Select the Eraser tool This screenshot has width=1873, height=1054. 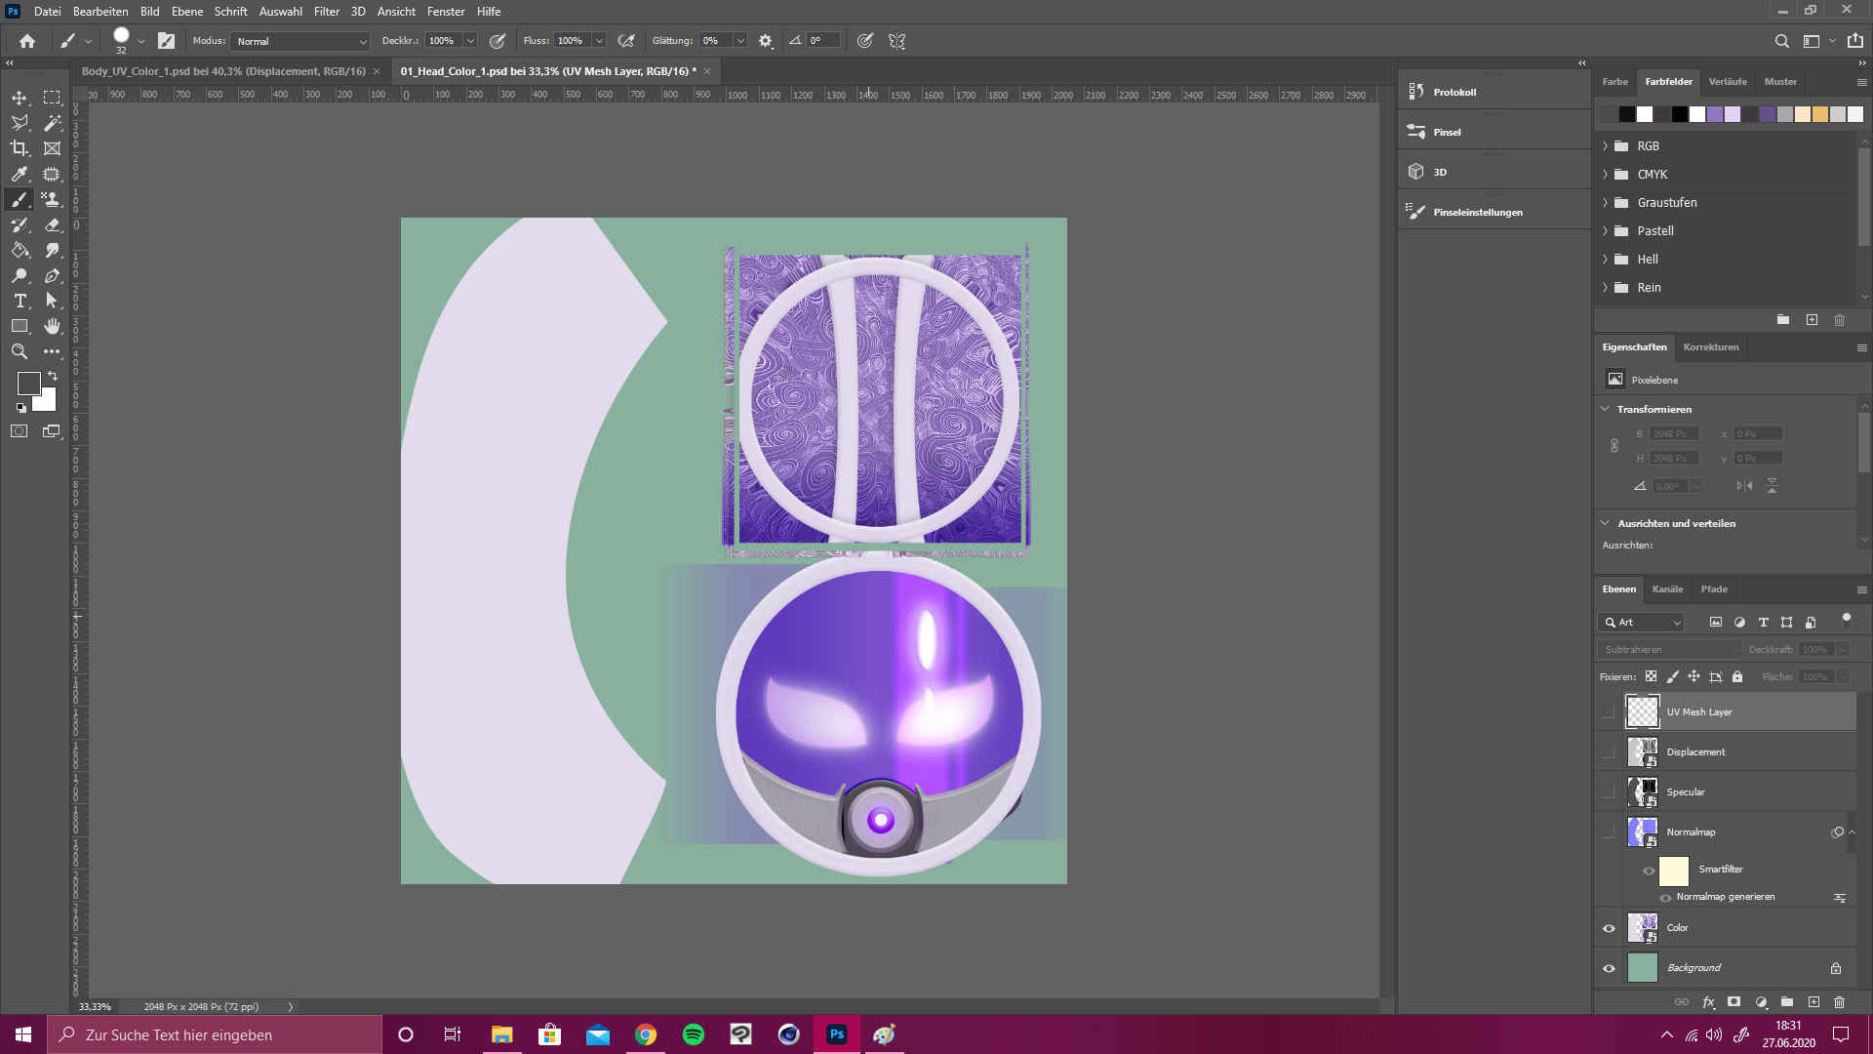[x=52, y=224]
